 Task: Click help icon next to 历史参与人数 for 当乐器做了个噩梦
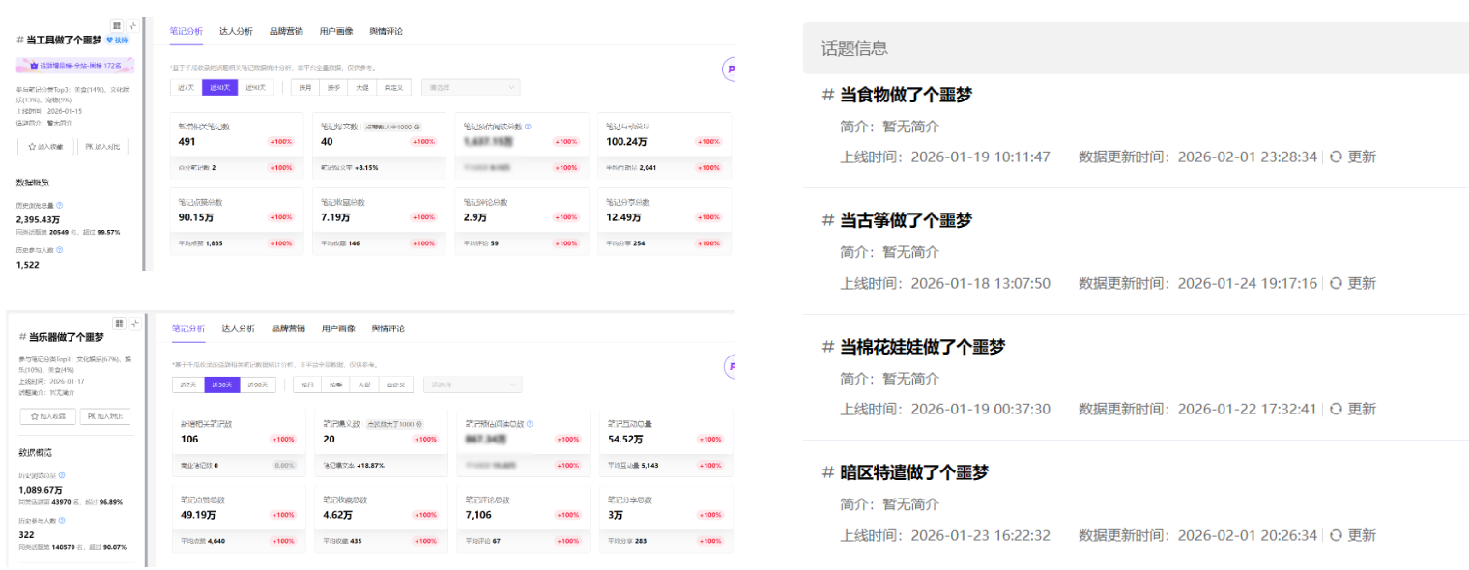[64, 521]
